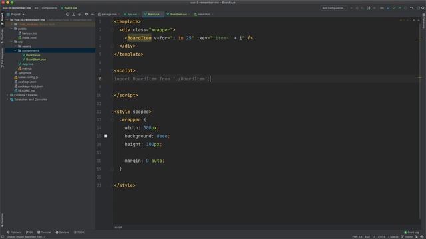This screenshot has width=426, height=239.
Task: Collapse the public folder
Action: pyautogui.click(x=11, y=29)
